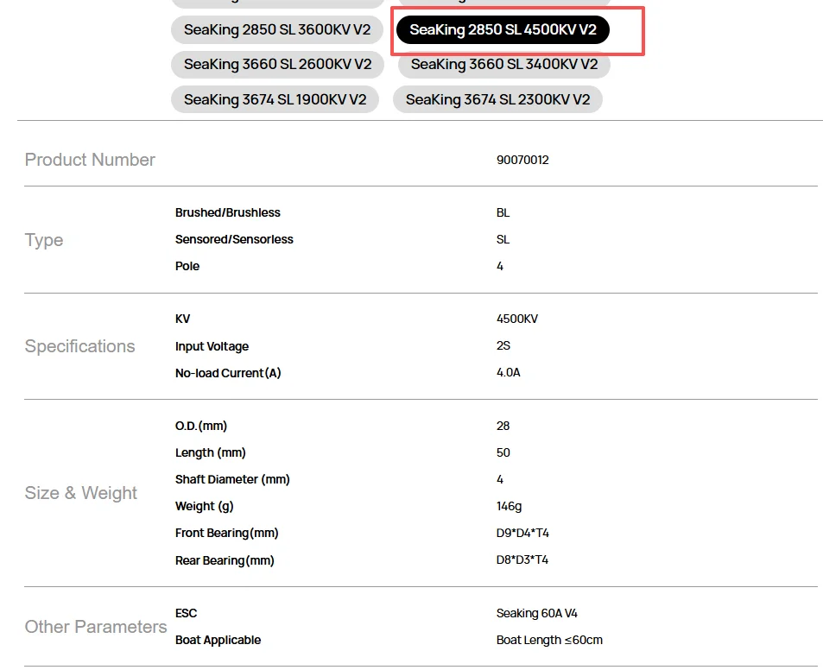Click the 2S input voltage value
Viewport: 823px width, 670px height.
click(x=503, y=345)
